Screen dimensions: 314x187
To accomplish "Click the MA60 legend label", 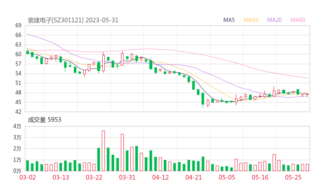I will (298, 20).
